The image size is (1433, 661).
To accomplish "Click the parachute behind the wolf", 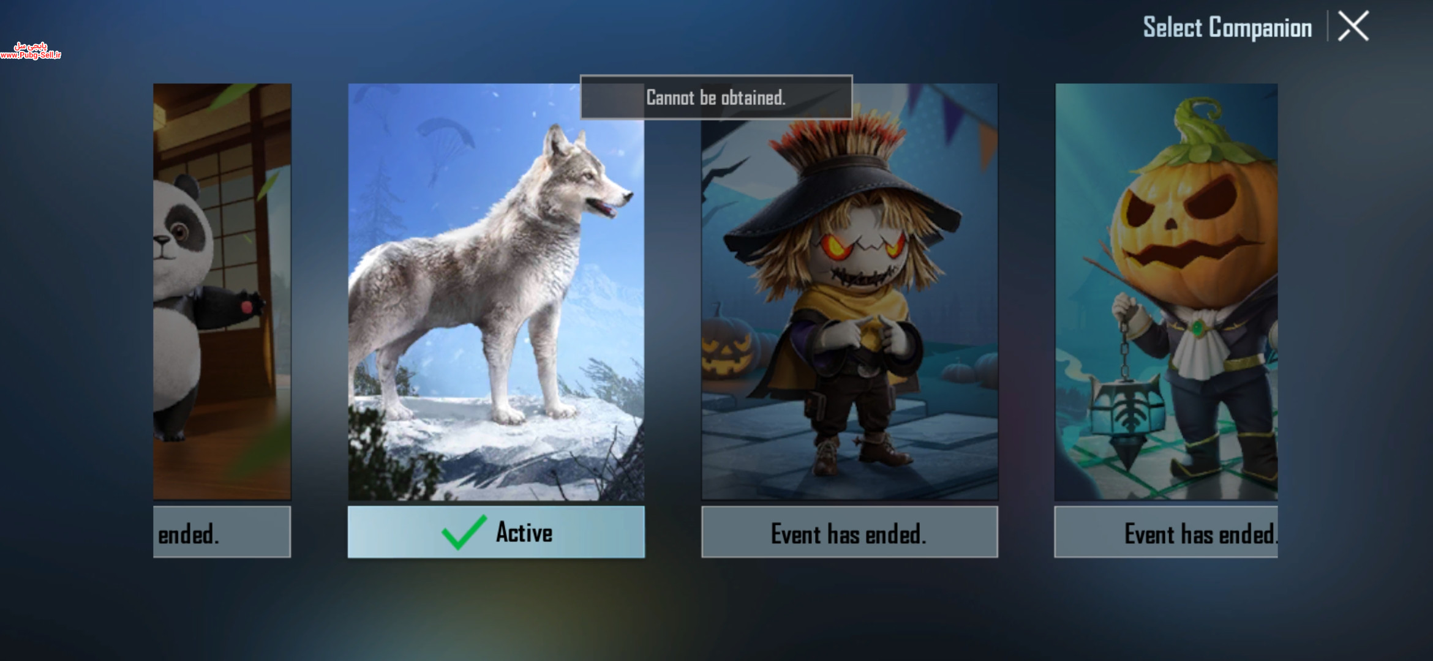I will pos(445,140).
